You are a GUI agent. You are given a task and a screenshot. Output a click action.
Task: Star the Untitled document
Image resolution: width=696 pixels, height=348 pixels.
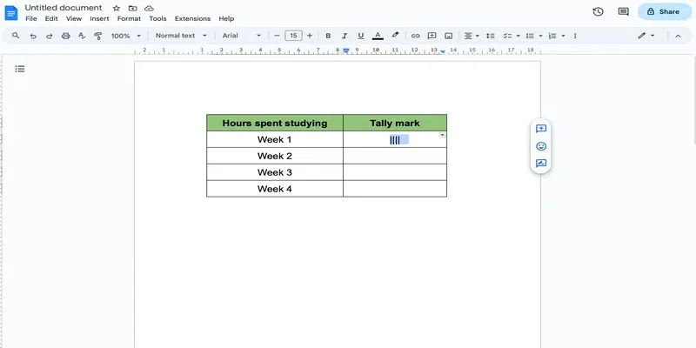pyautogui.click(x=117, y=8)
